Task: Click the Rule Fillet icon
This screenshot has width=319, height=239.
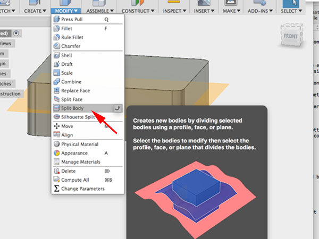Action: tap(56, 37)
